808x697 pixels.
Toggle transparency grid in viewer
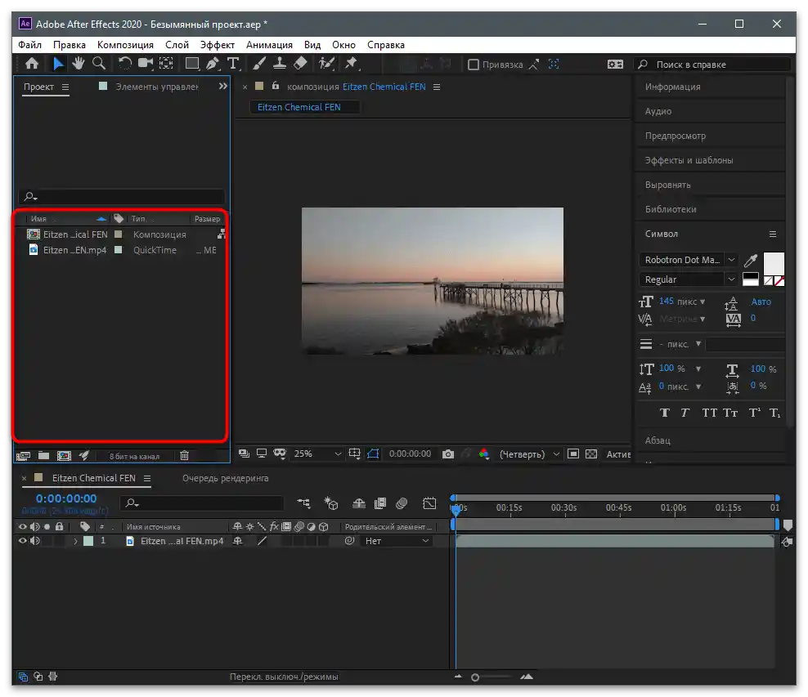[x=591, y=454]
